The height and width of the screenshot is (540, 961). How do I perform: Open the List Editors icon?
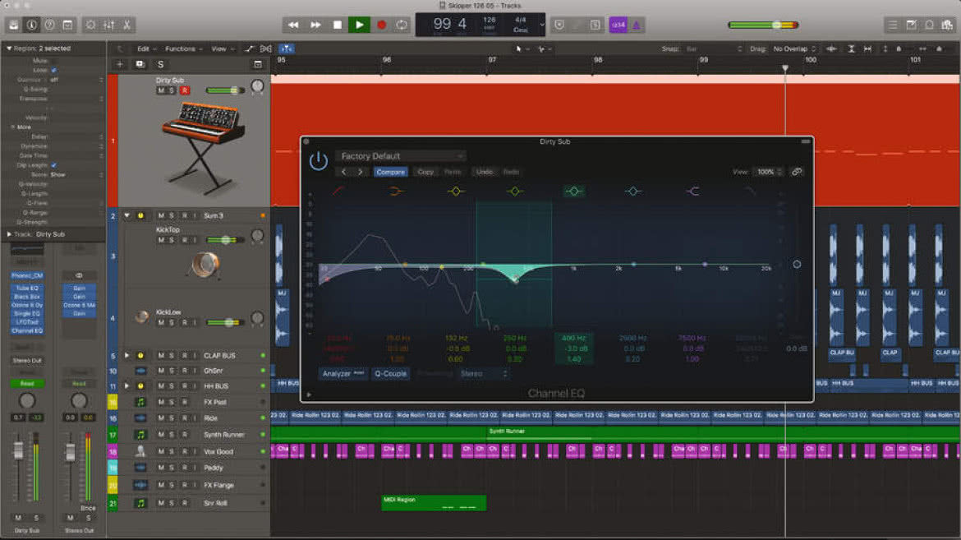(892, 25)
